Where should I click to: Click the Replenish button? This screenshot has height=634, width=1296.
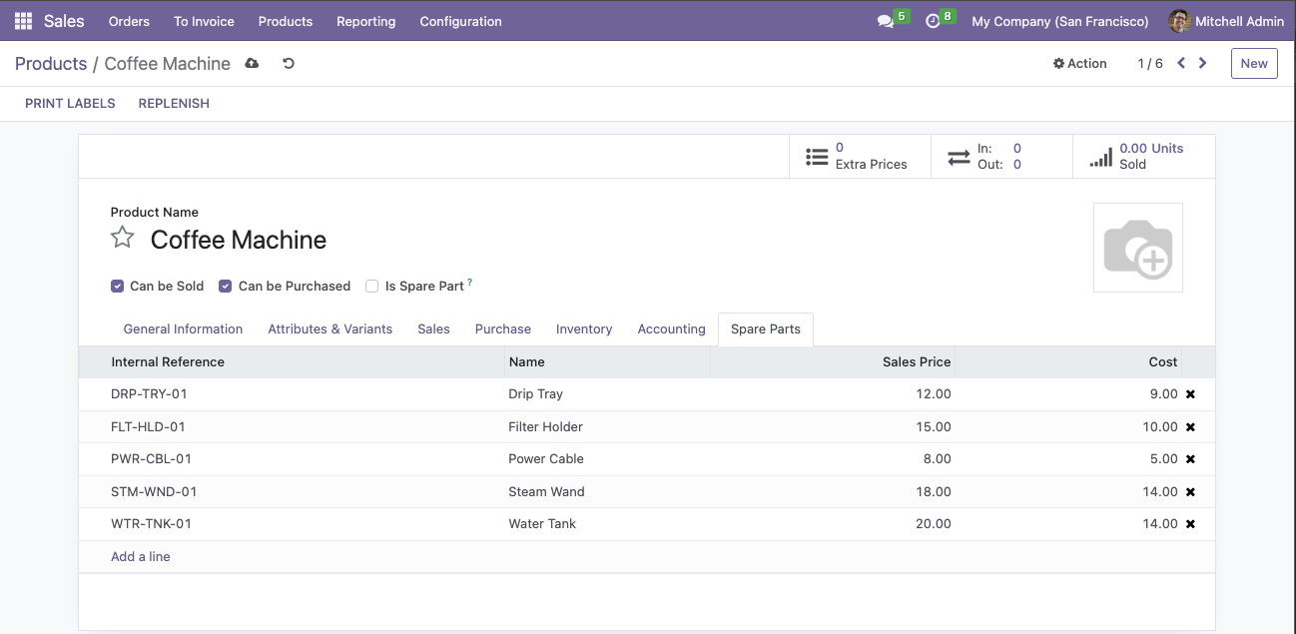[174, 104]
